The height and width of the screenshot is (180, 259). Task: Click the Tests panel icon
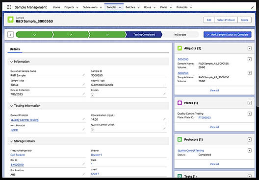click(x=180, y=176)
